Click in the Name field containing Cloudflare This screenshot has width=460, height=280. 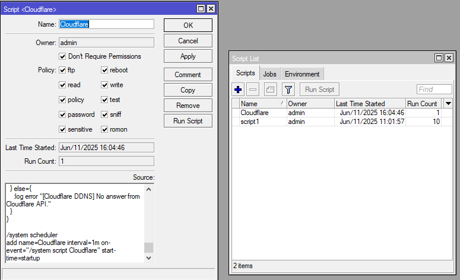[106, 24]
